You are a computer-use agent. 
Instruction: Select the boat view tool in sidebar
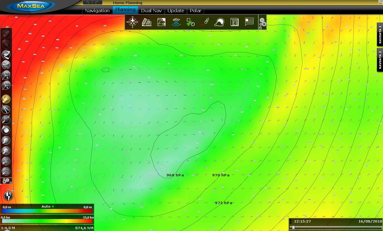(6, 65)
